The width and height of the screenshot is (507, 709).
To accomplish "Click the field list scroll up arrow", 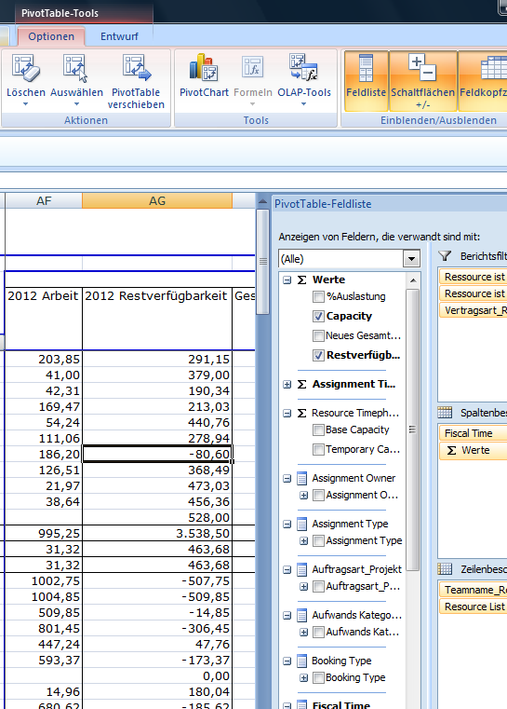I will click(x=413, y=280).
